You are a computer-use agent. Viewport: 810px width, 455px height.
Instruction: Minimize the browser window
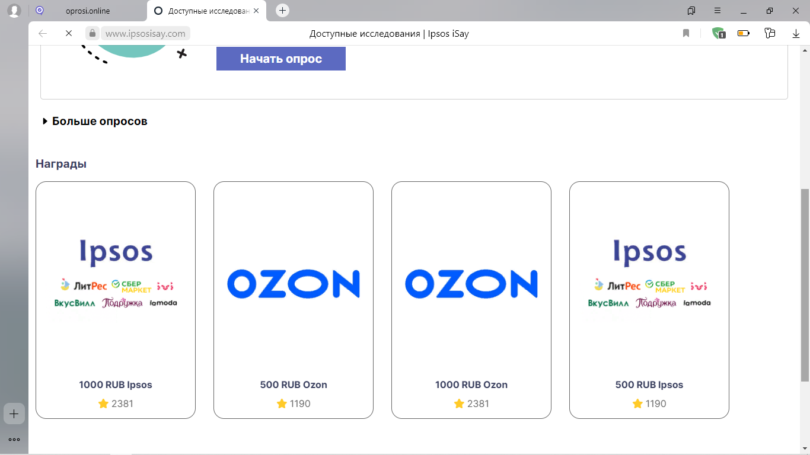click(744, 11)
